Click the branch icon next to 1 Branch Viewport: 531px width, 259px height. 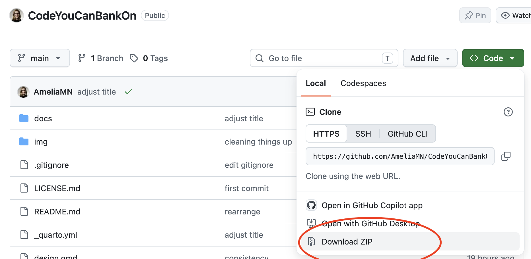82,58
